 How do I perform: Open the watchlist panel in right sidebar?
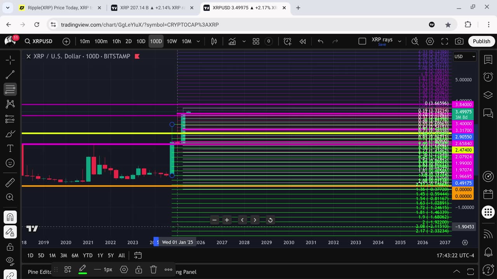[x=488, y=60]
